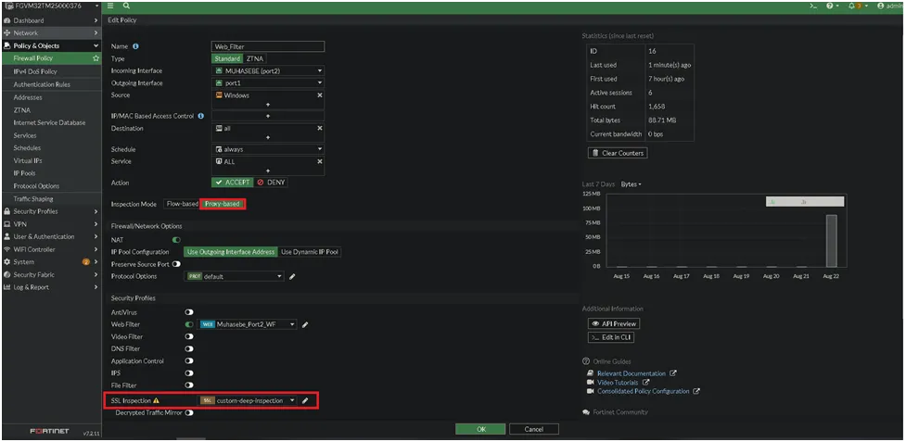The width and height of the screenshot is (906, 442).
Task: Open the SSL Inspection profile dropdown
Action: (248, 400)
